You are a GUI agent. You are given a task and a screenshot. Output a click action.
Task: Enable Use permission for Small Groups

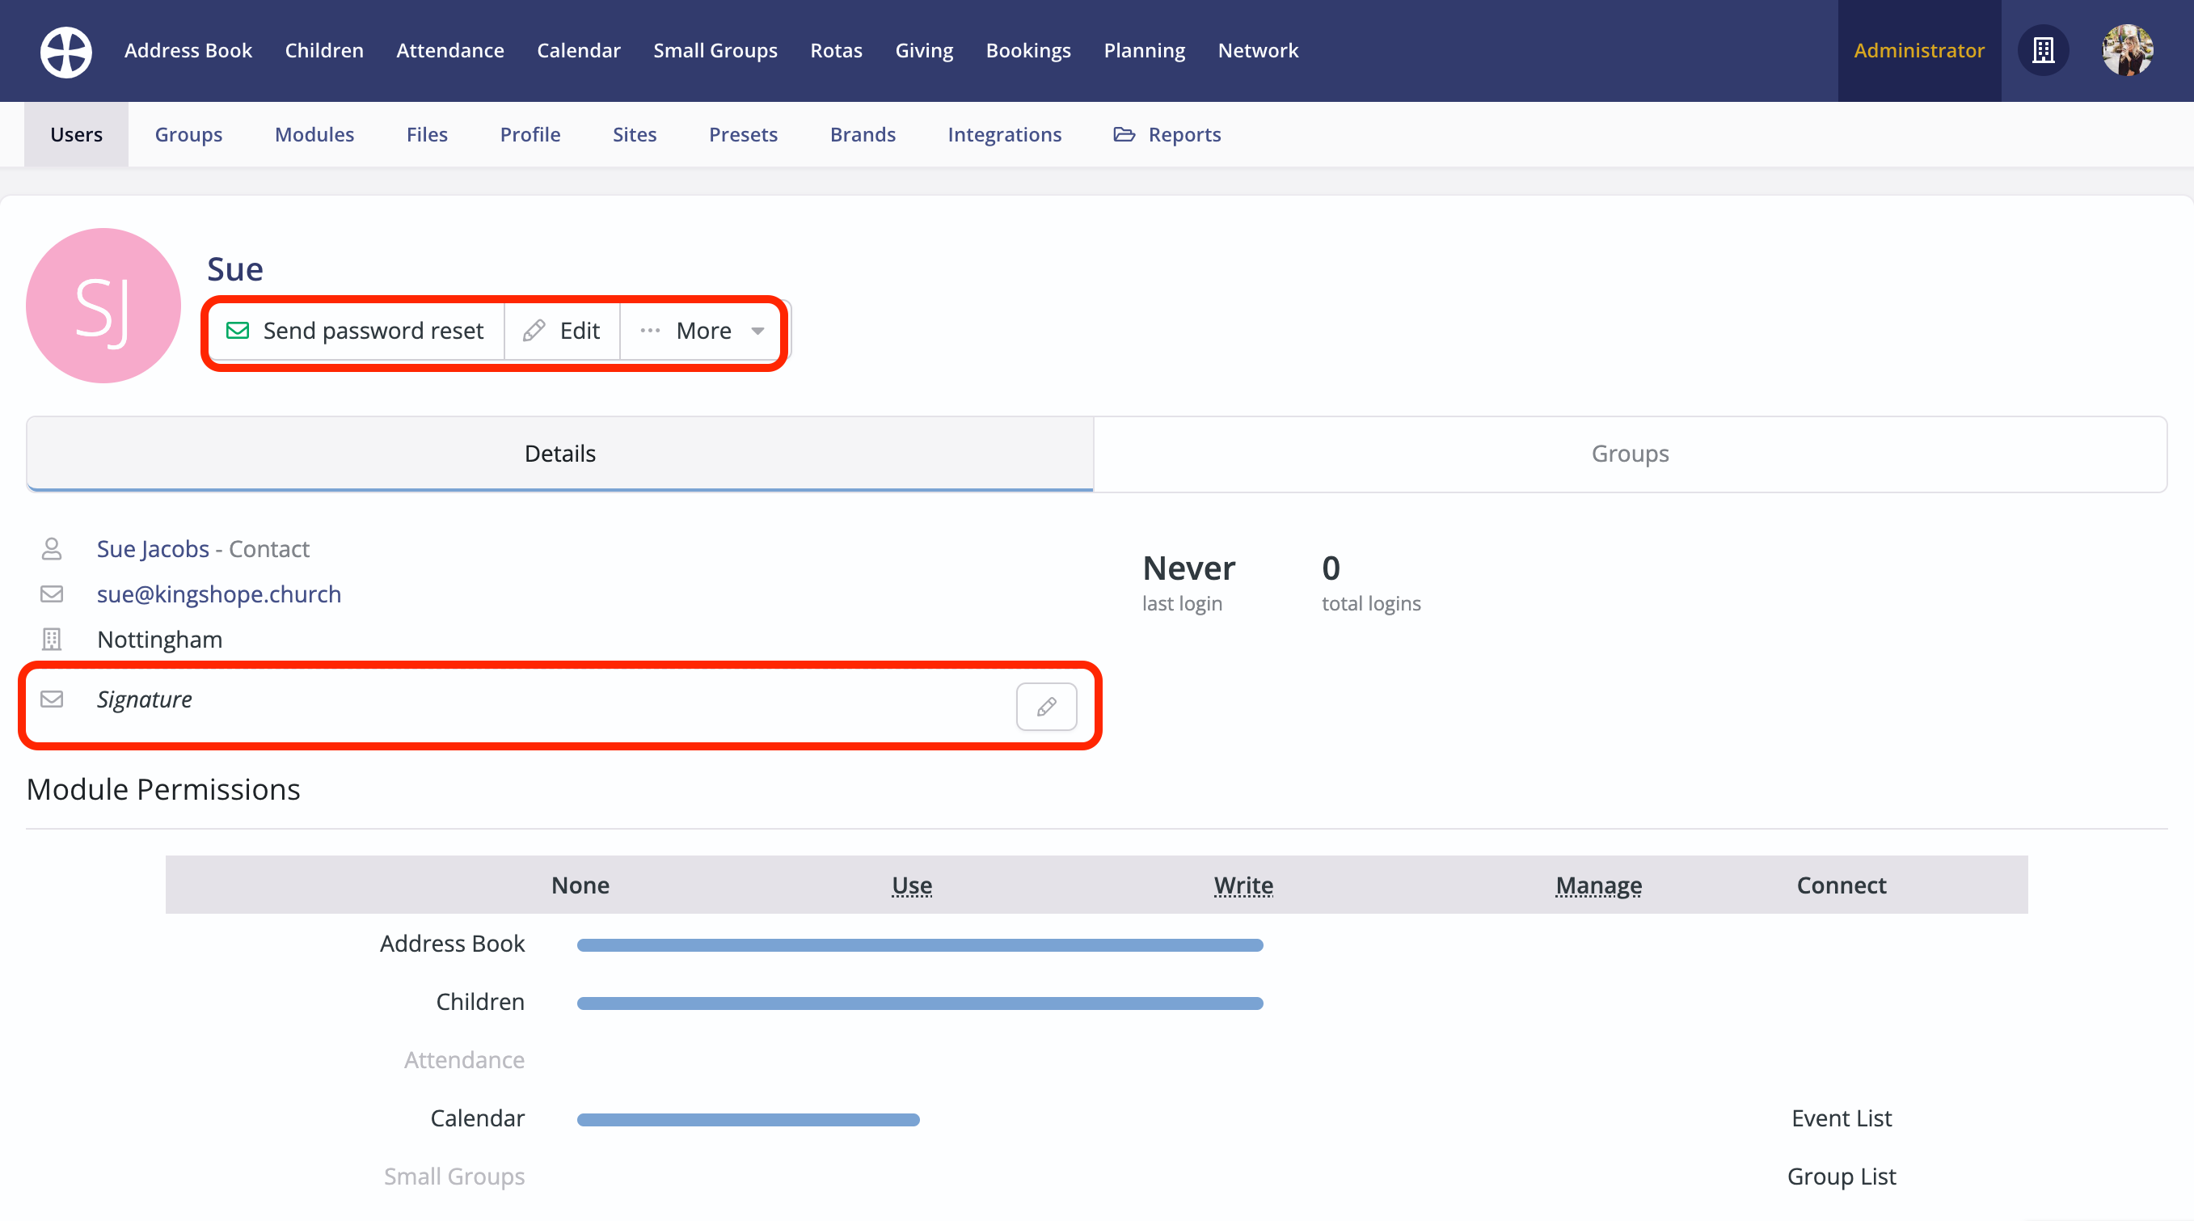tap(911, 1176)
